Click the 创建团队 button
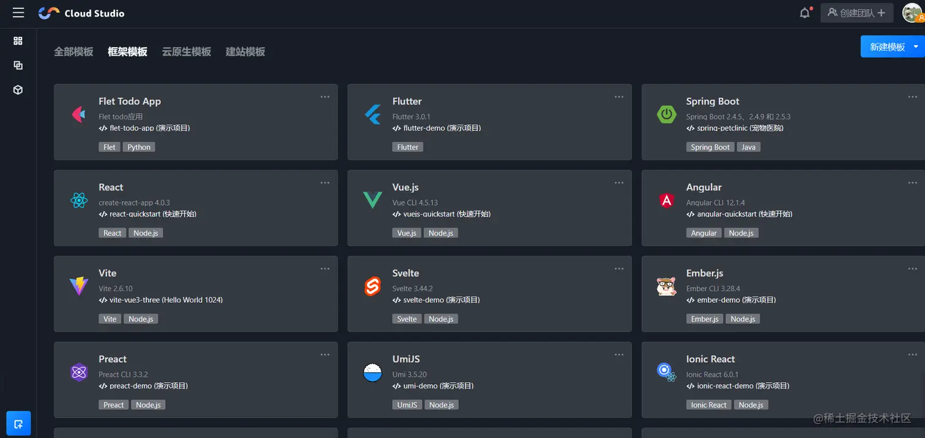Image resolution: width=925 pixels, height=438 pixels. coord(856,13)
